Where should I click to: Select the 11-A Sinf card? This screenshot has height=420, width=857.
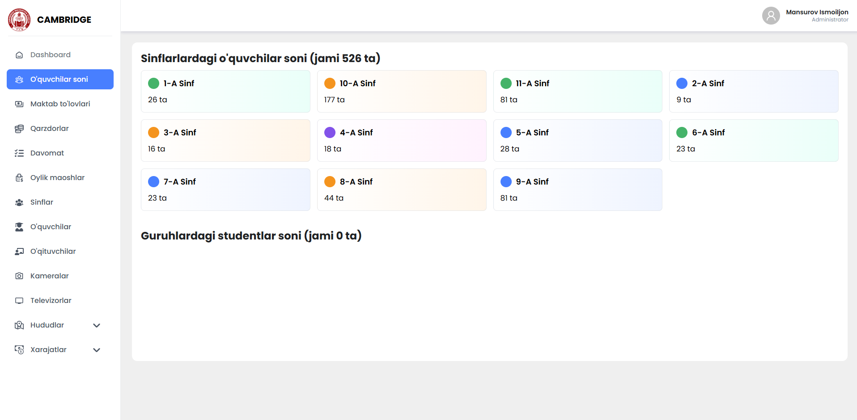[578, 91]
